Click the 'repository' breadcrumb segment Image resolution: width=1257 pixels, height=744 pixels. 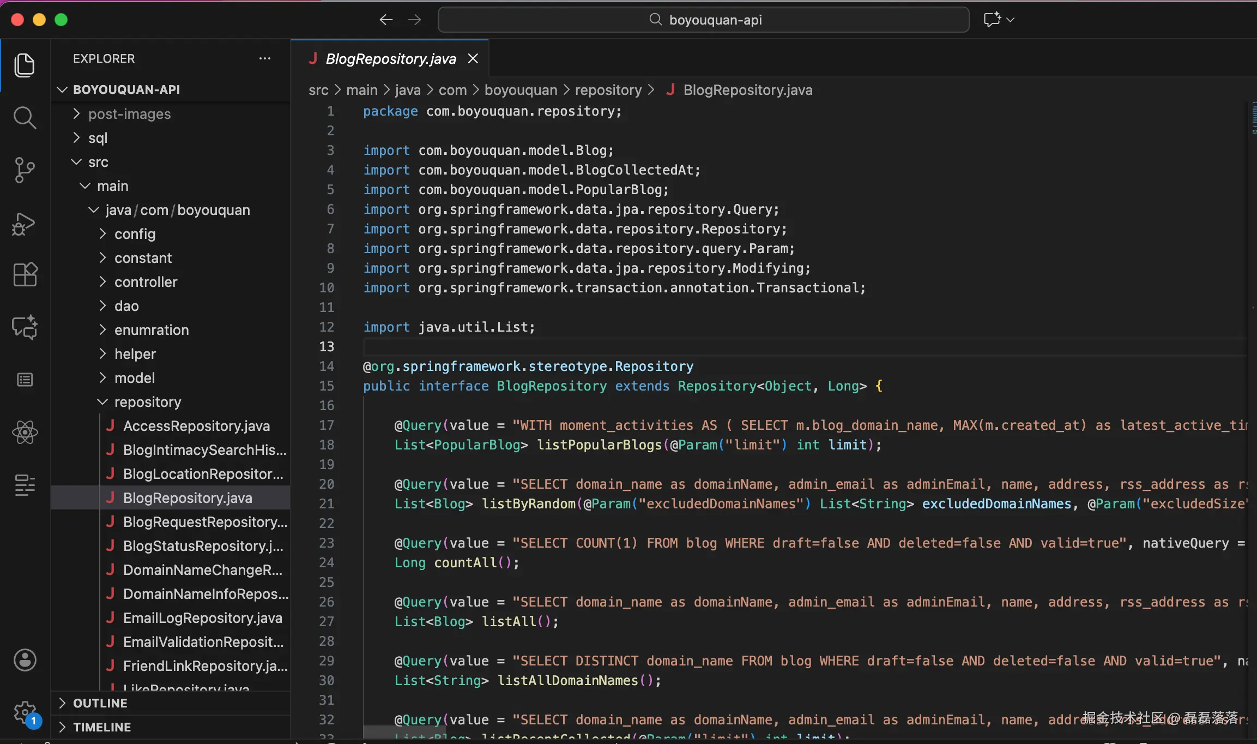[x=608, y=90]
